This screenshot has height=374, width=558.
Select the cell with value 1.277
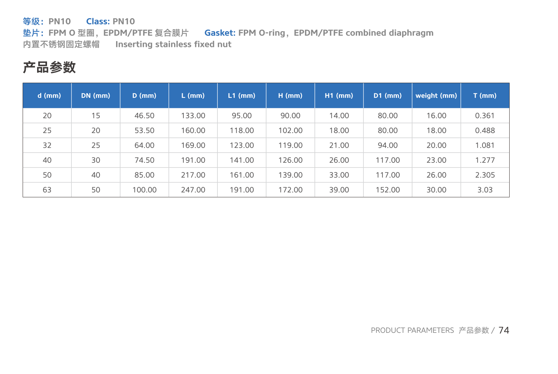(485, 160)
